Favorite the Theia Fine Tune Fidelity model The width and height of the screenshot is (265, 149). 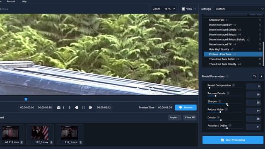click(260, 64)
